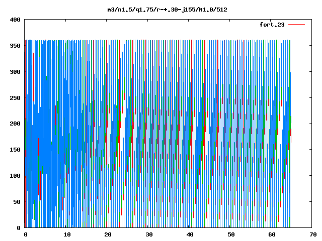Click the x-axis label 50
The width and height of the screenshot is (322, 241).
231,234
